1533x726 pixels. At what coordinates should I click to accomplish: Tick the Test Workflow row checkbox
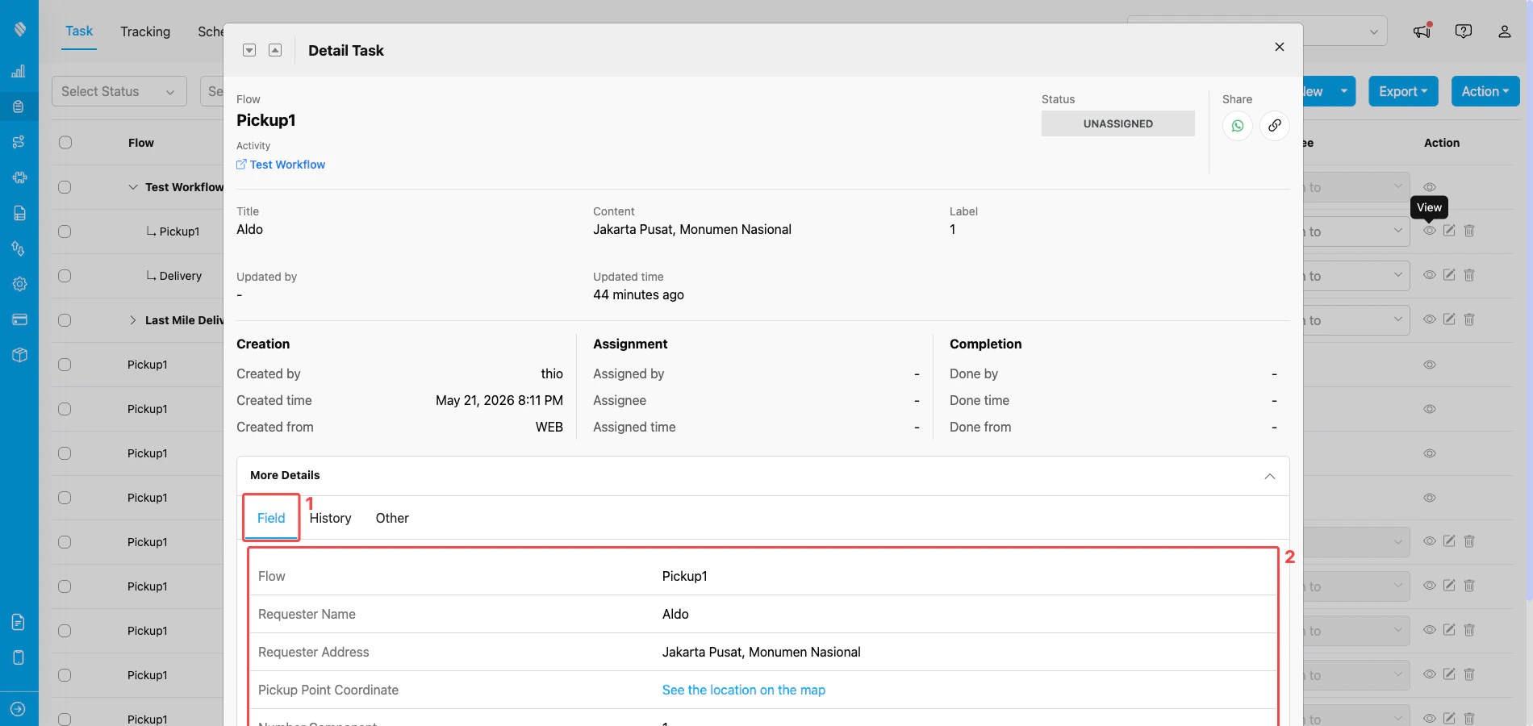[65, 187]
